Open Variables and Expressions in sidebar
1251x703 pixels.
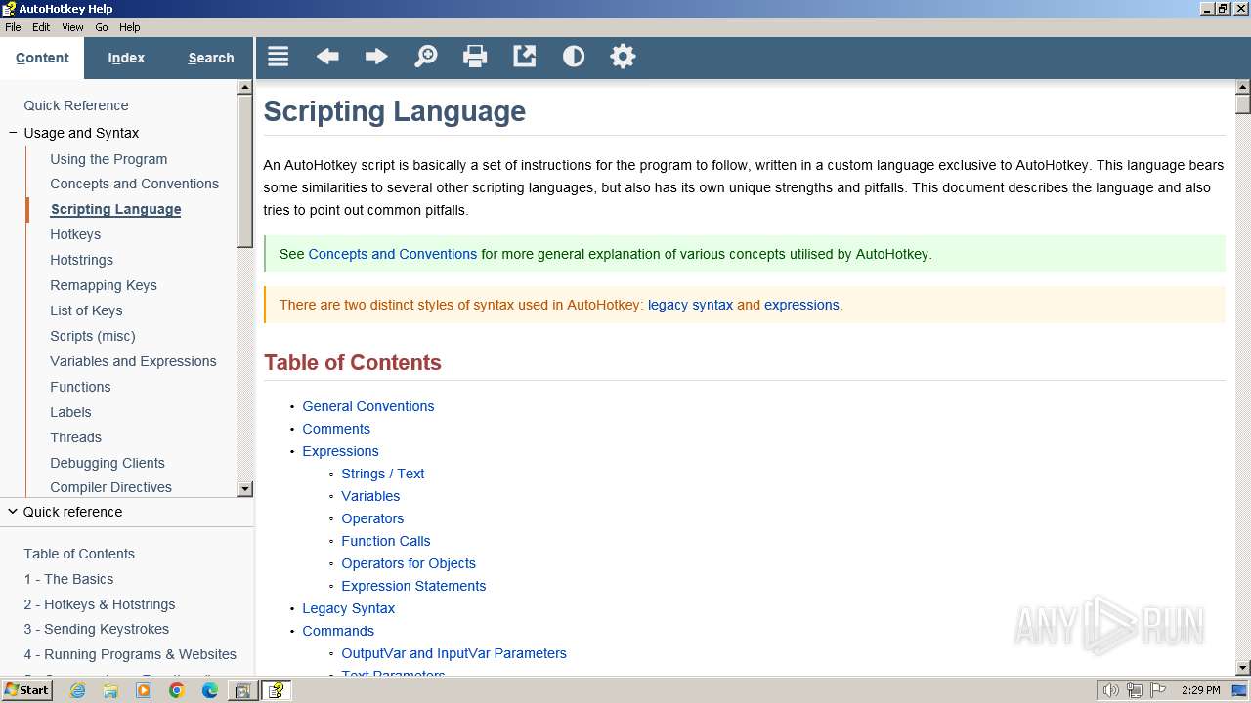point(133,361)
